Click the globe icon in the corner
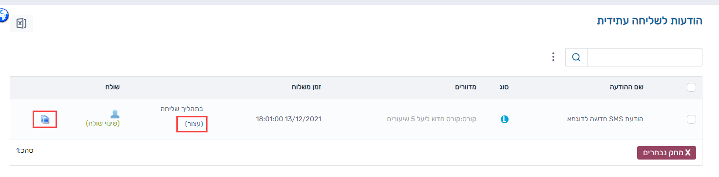Image resolution: width=719 pixels, height=177 pixels. pyautogui.click(x=3, y=16)
